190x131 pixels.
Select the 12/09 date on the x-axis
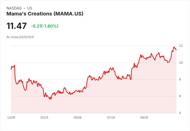pyautogui.click(x=11, y=118)
